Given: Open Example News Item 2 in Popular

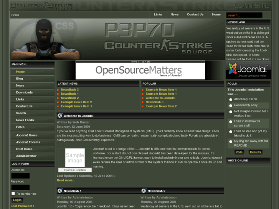Looking at the screenshot, I should (161, 106).
